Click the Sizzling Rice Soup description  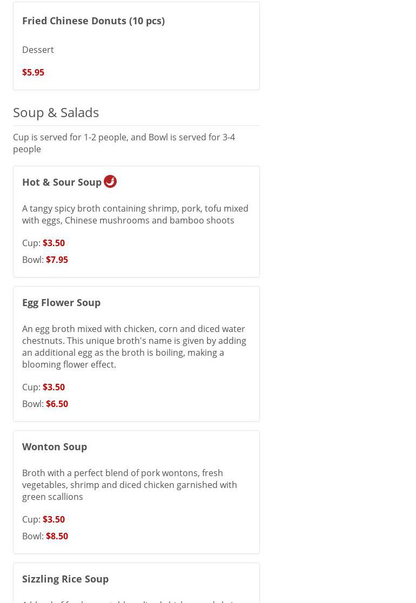pos(130,600)
